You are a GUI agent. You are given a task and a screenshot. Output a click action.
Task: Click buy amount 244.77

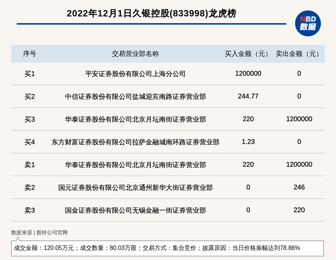click(248, 96)
